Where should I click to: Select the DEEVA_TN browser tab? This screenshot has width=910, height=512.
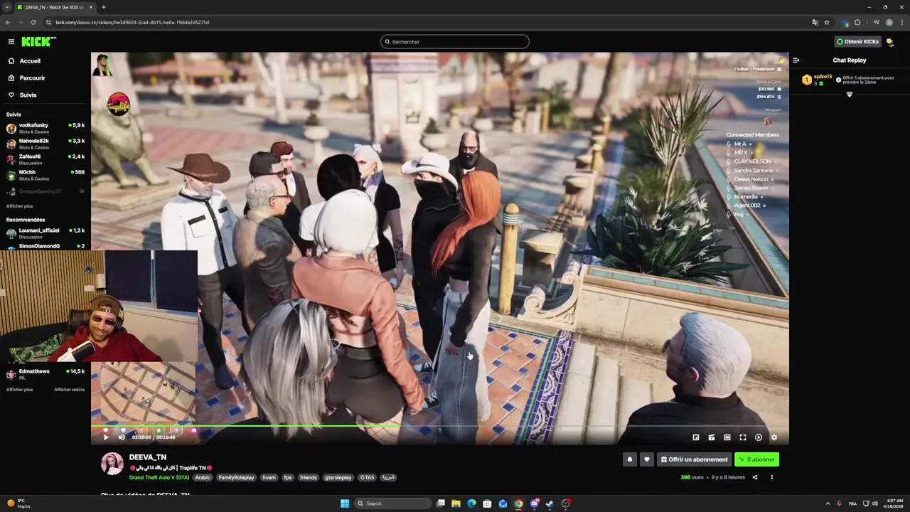coord(55,7)
